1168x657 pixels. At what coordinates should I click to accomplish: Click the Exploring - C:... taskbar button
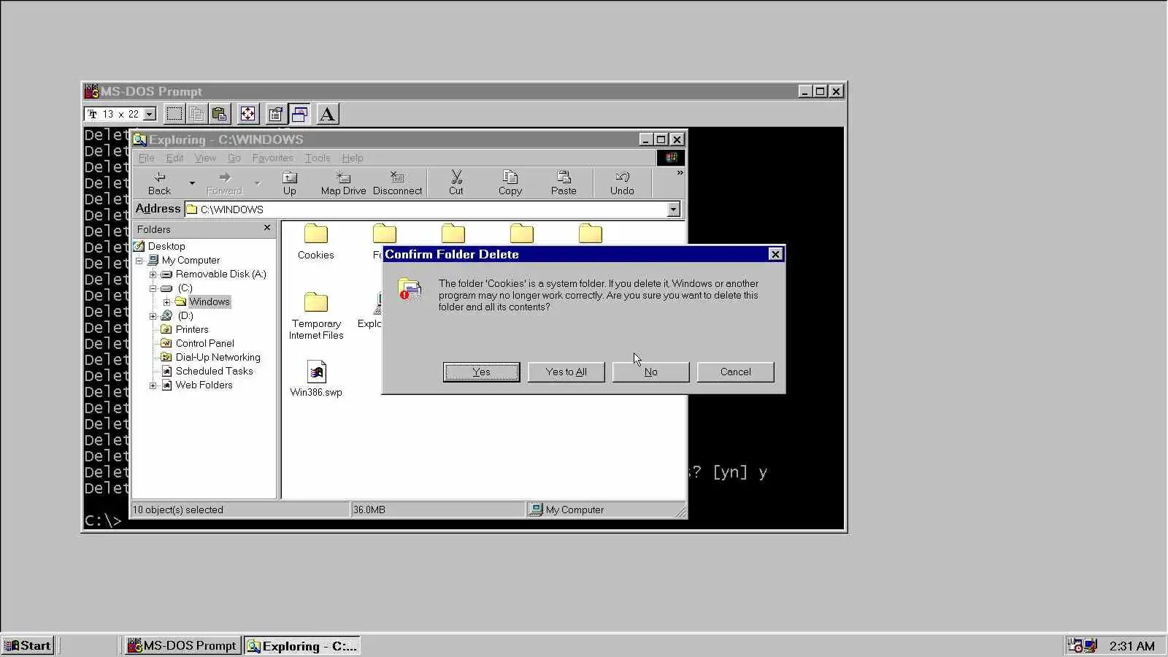click(302, 645)
